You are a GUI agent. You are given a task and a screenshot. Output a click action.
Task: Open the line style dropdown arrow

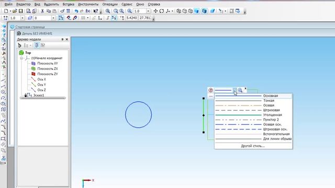[x=234, y=90]
